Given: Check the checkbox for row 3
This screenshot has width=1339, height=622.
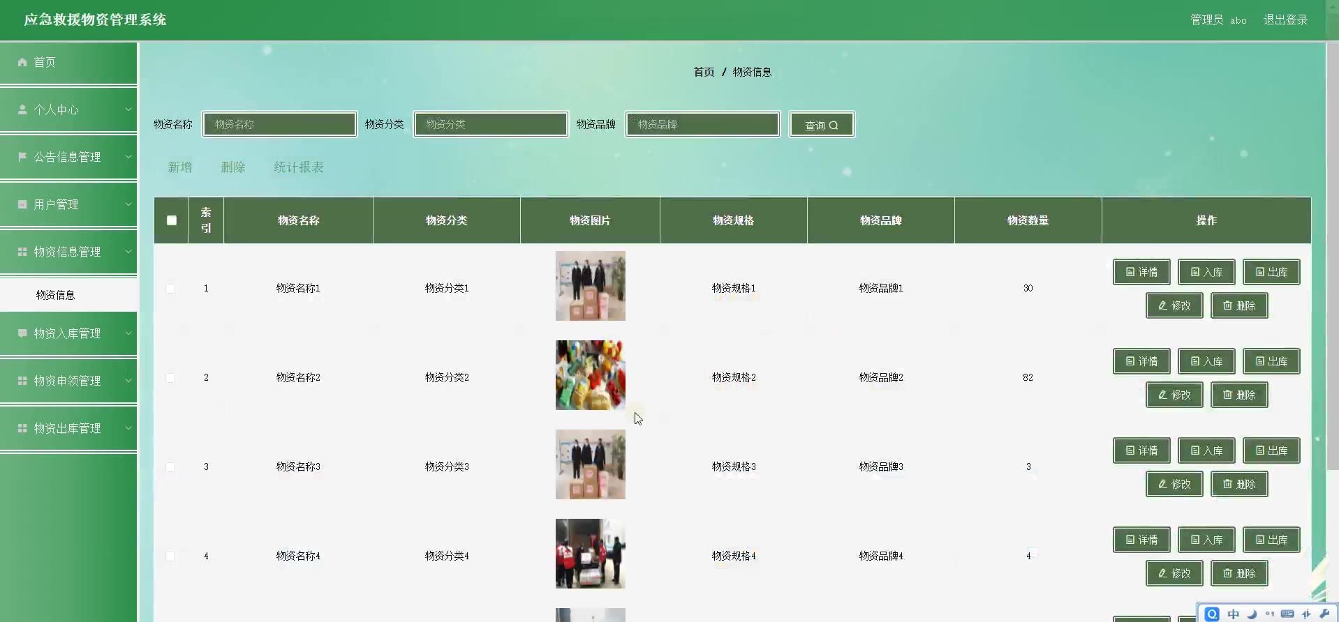Looking at the screenshot, I should pyautogui.click(x=170, y=467).
